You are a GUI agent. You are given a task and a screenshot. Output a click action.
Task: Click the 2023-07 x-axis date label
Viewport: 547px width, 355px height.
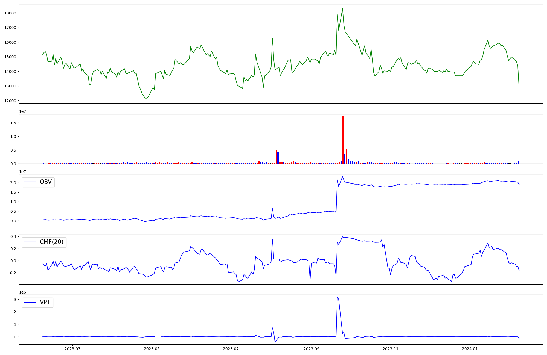(x=231, y=349)
